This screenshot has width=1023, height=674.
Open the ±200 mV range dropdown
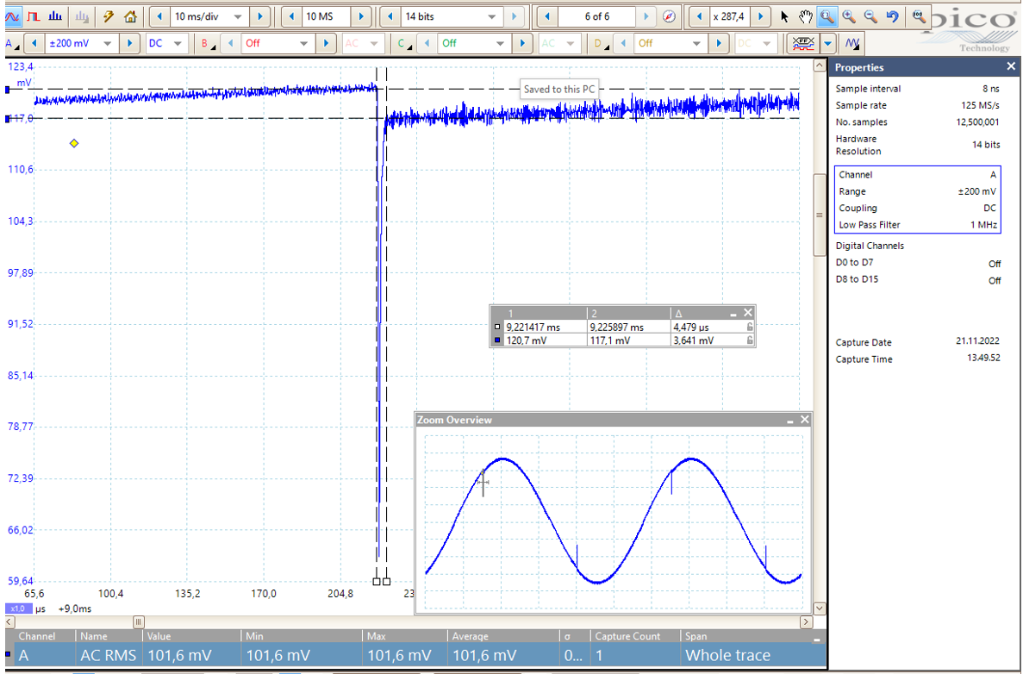109,43
